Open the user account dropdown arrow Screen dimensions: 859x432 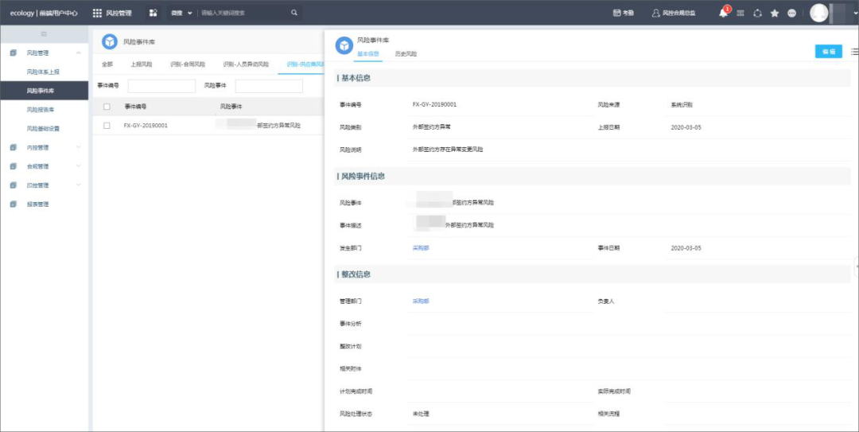[854, 14]
